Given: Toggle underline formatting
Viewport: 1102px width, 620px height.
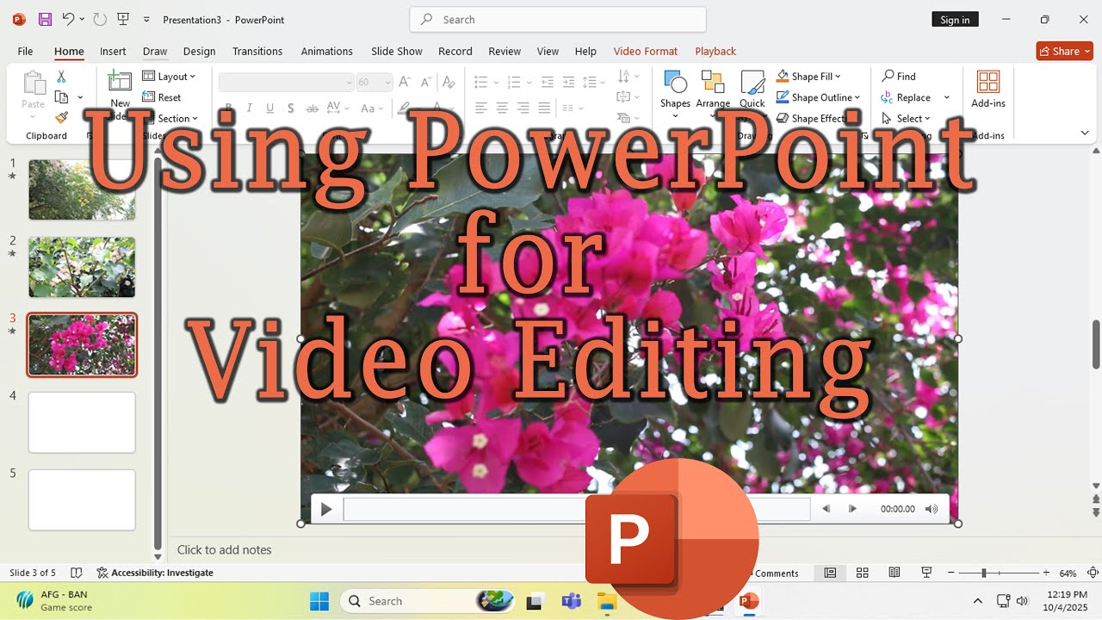Looking at the screenshot, I should [270, 108].
